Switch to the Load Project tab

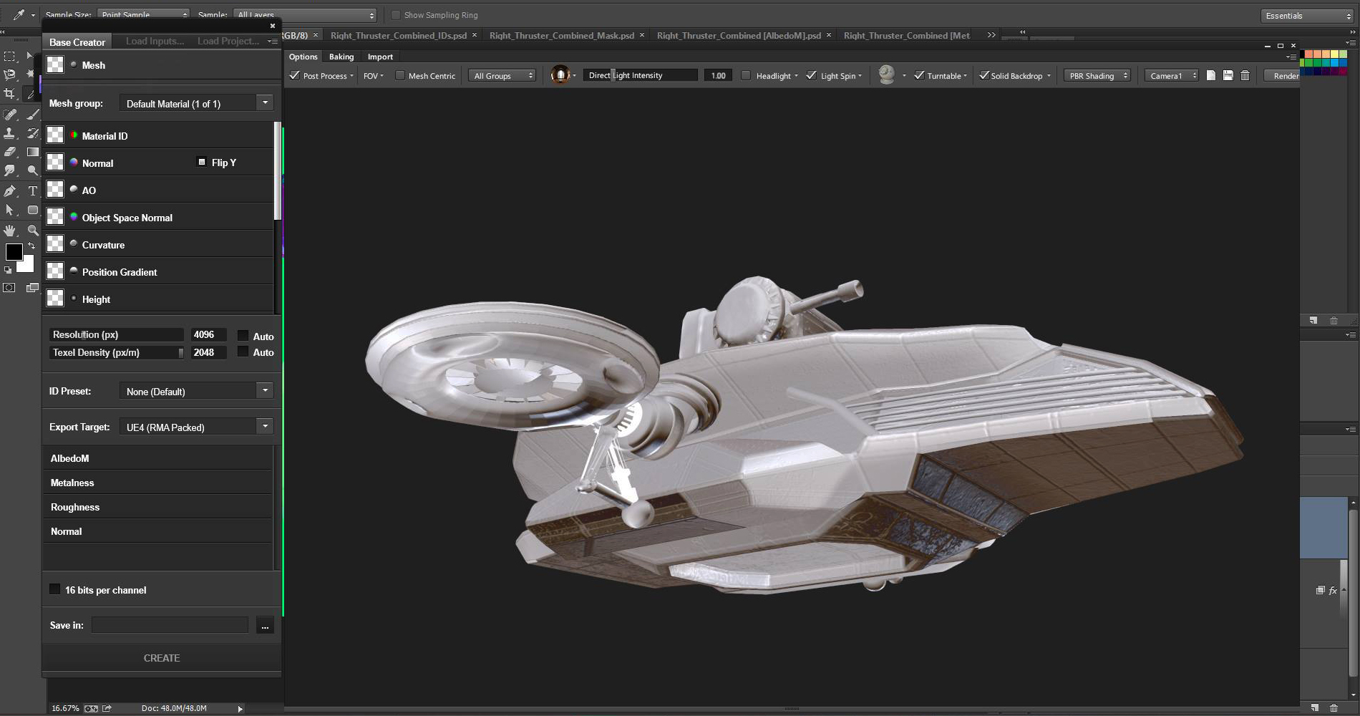tap(228, 42)
